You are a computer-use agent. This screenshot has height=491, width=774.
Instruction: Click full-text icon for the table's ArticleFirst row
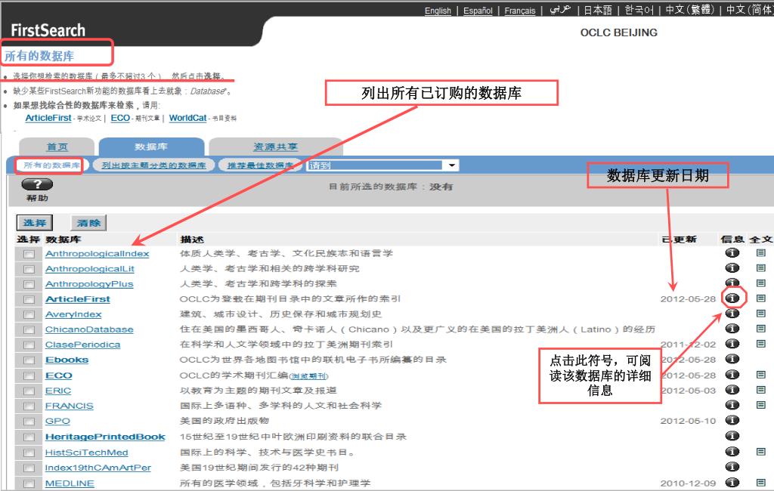760,298
